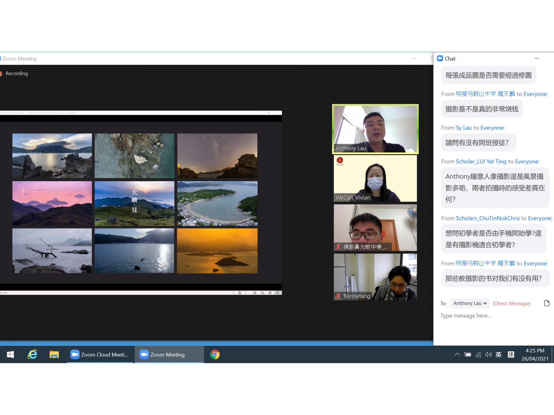Click the battery status tray icon
This screenshot has height=415, width=554.
(468, 354)
